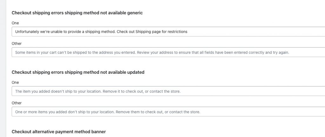Click the 'Other' label under generic section

(x=17, y=44)
